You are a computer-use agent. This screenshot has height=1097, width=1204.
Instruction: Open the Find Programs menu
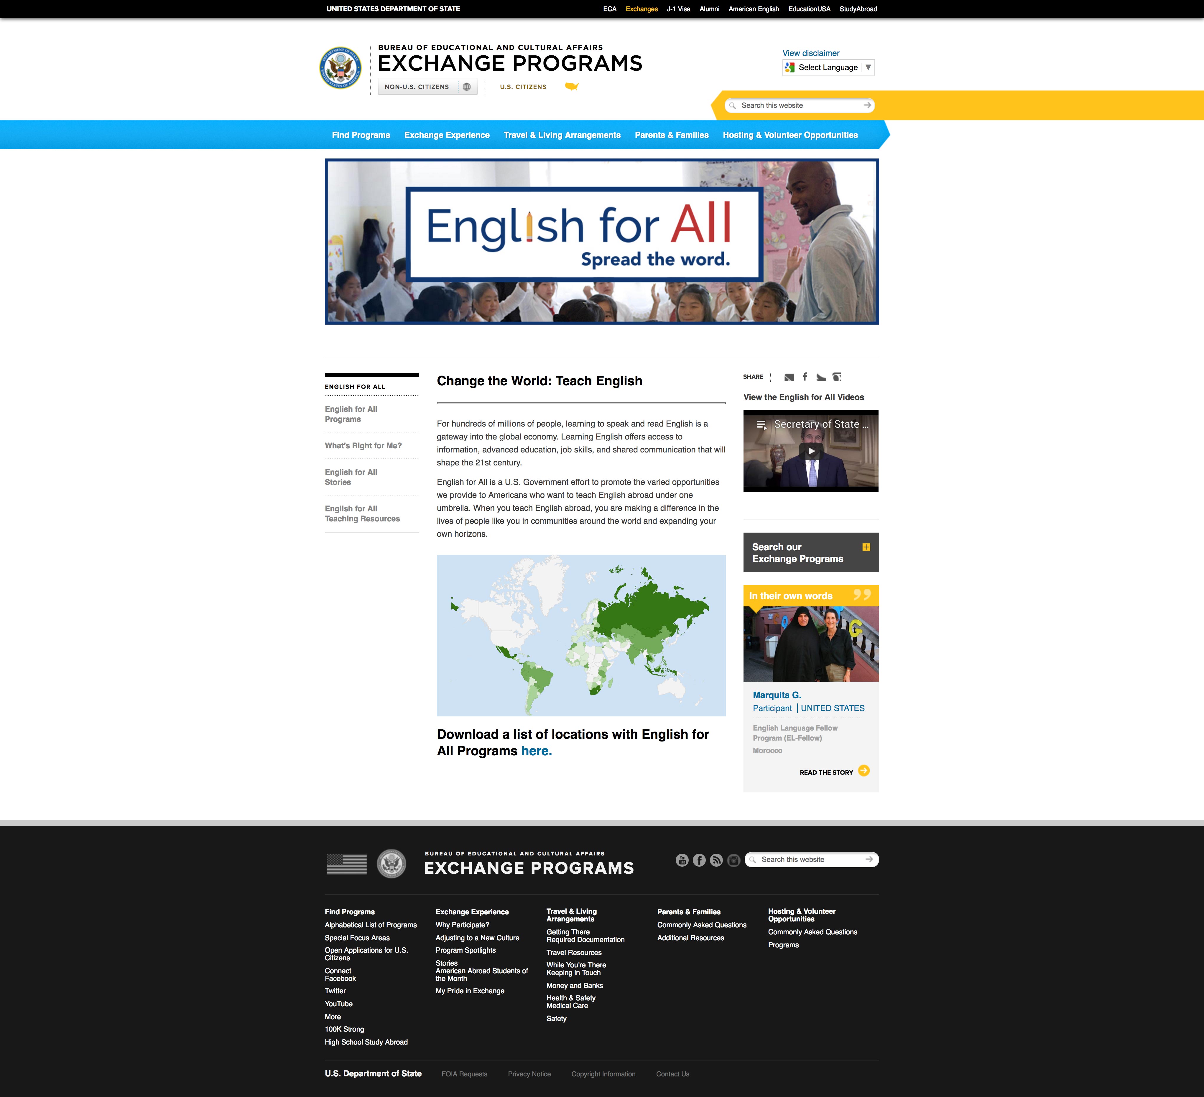361,135
